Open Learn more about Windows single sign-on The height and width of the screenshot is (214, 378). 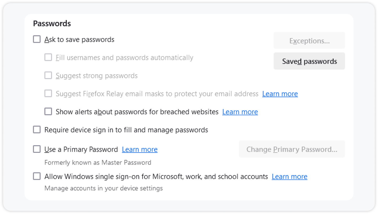[x=289, y=176]
